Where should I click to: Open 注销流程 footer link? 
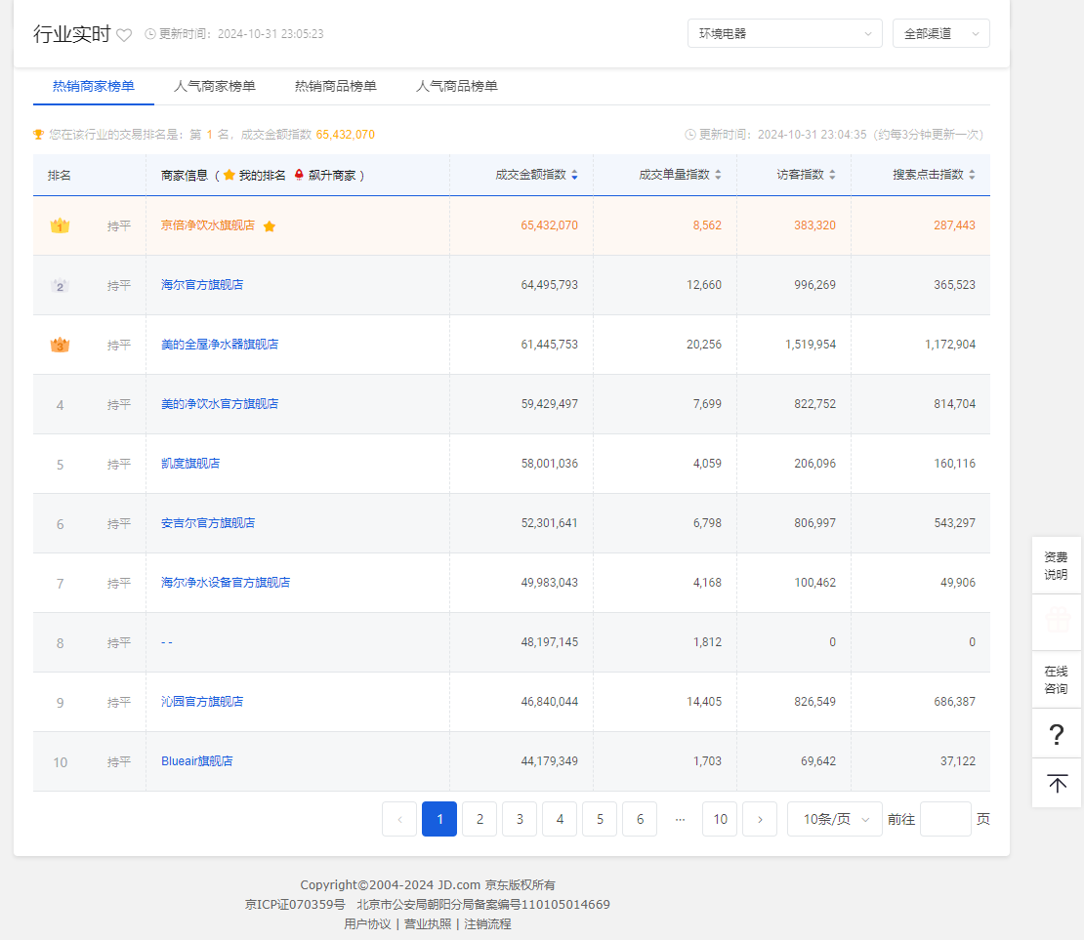click(x=488, y=924)
